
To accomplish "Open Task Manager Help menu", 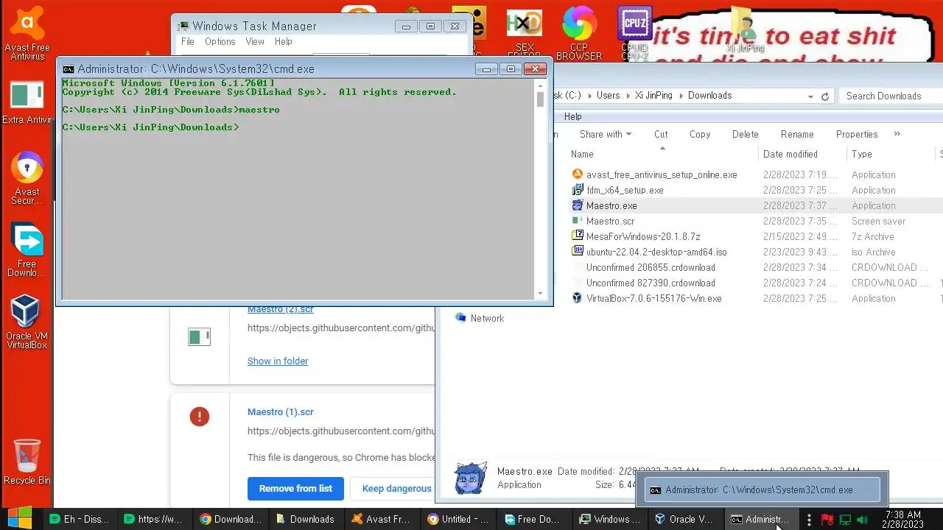I will point(284,42).
